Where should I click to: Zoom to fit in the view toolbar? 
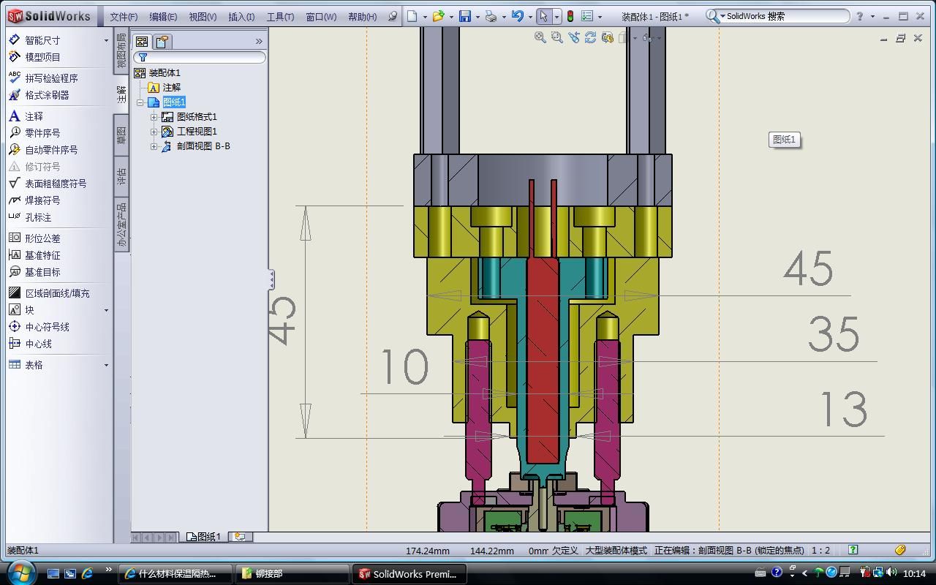coord(540,38)
